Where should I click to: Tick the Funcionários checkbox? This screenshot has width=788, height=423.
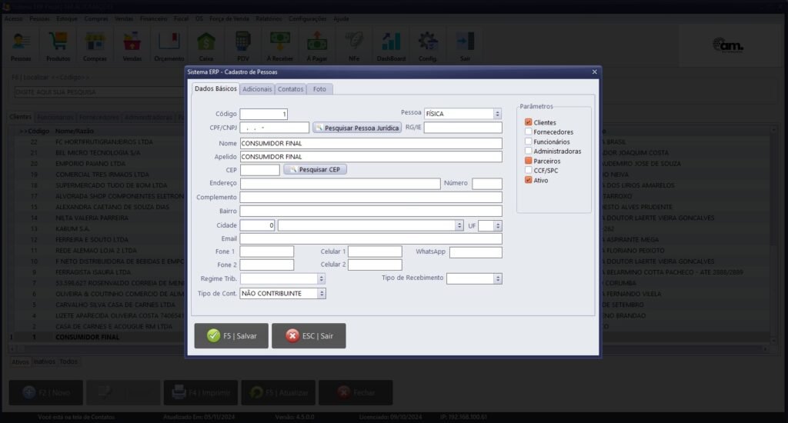[x=529, y=142]
